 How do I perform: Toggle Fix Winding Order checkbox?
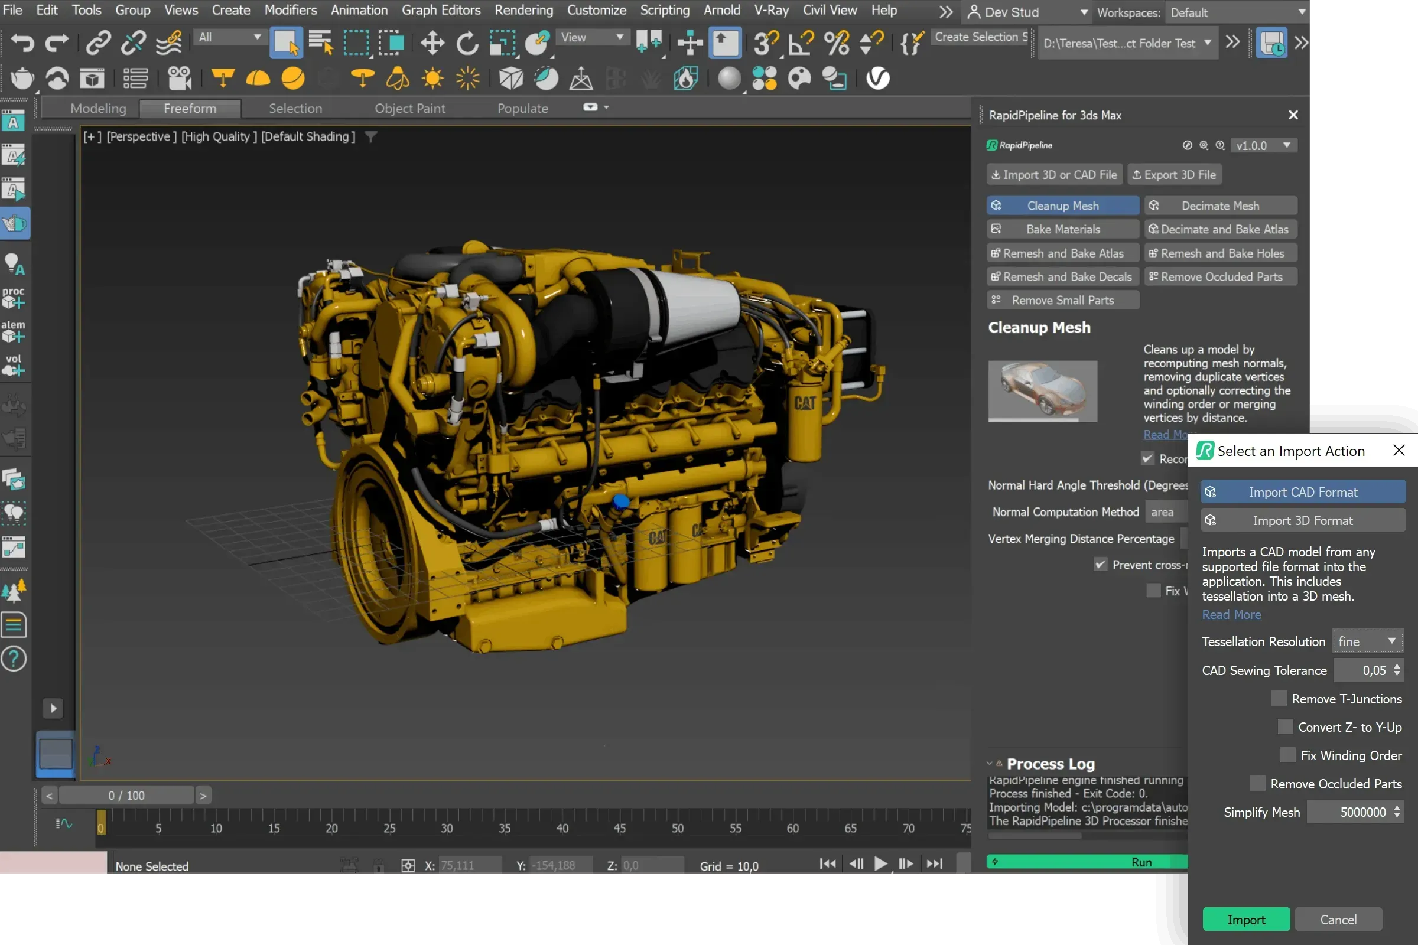click(x=1288, y=755)
